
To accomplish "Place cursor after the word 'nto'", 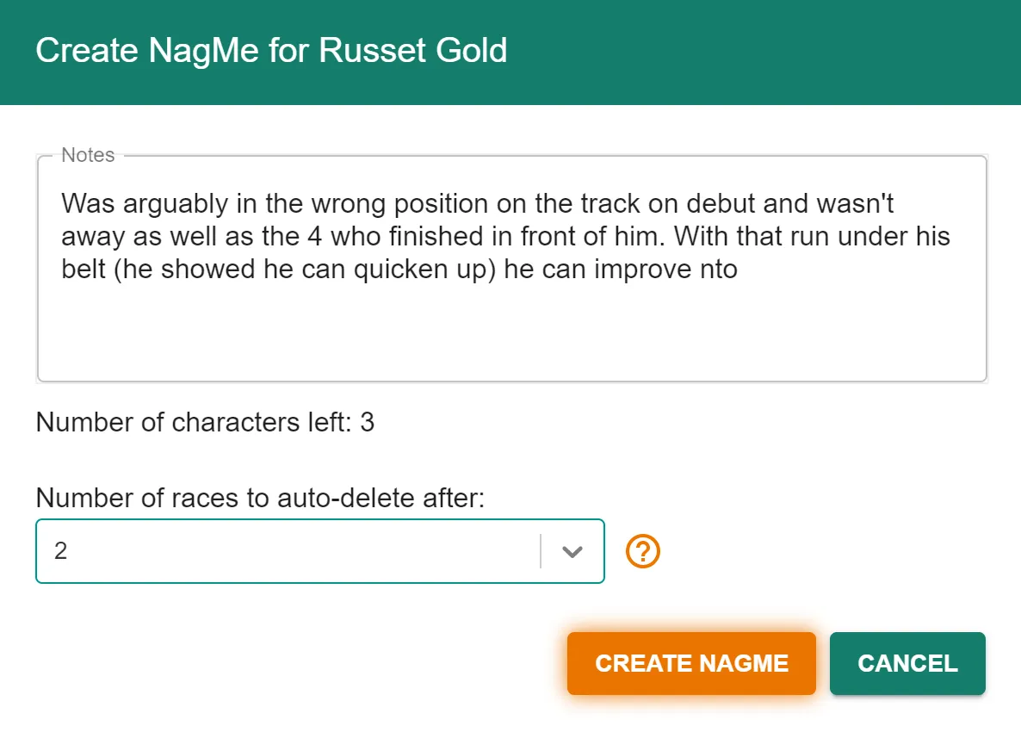I will [x=739, y=270].
